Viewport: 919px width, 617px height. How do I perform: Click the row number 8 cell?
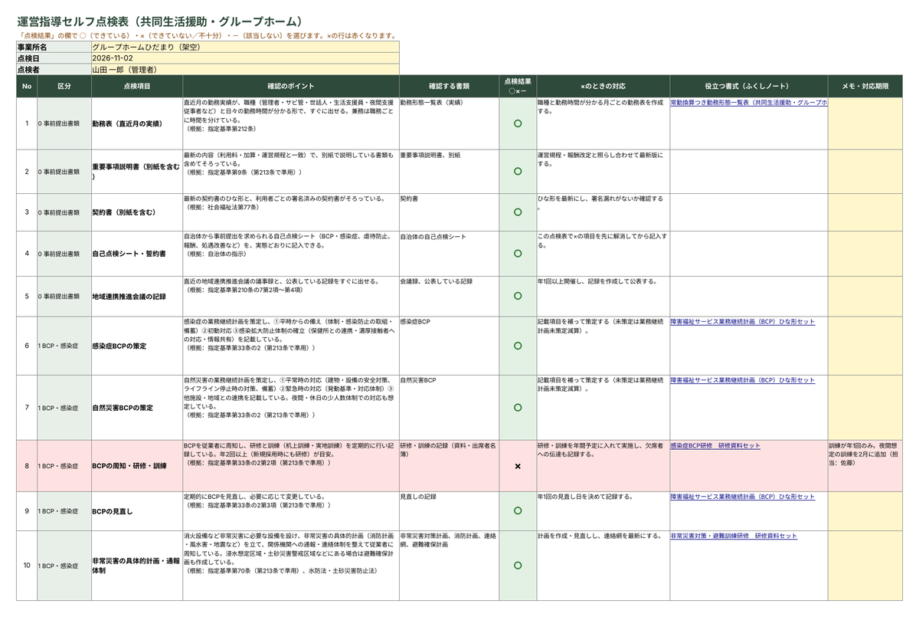(27, 465)
